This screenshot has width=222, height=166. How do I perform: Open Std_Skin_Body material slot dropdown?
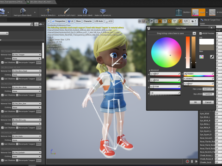click(27, 87)
